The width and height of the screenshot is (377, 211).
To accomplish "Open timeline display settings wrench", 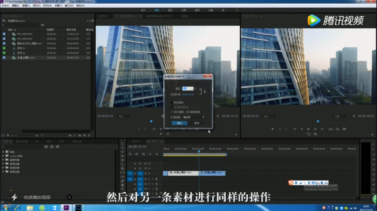I will tap(157, 154).
